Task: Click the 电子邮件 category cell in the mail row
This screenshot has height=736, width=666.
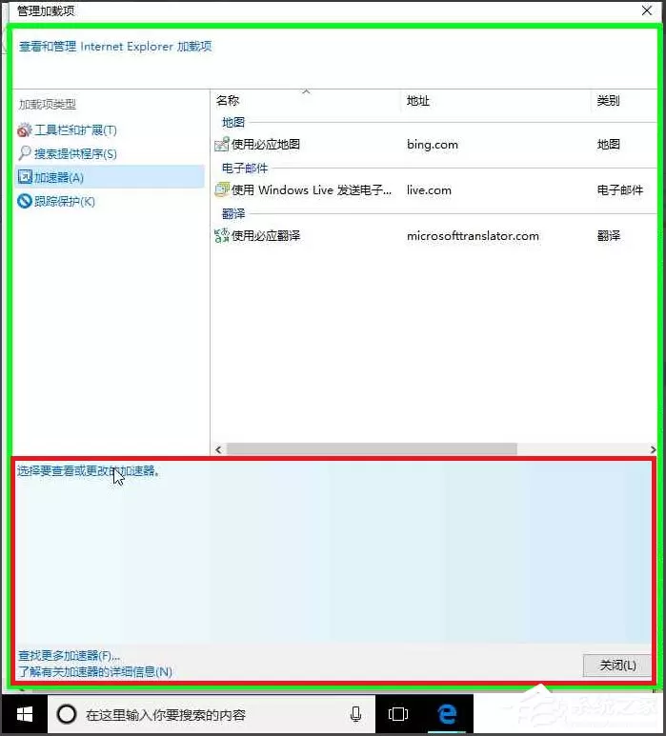Action: (x=620, y=190)
